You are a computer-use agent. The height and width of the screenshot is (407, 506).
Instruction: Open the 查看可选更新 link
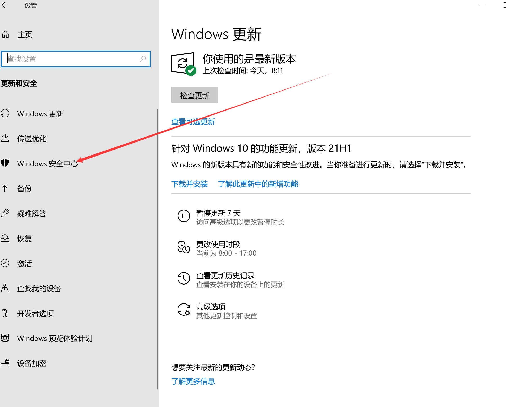coord(193,122)
